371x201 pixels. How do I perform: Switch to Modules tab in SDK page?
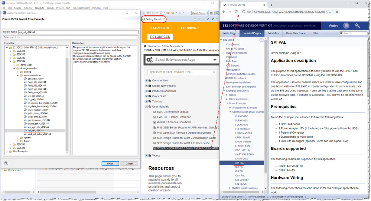coord(273,33)
